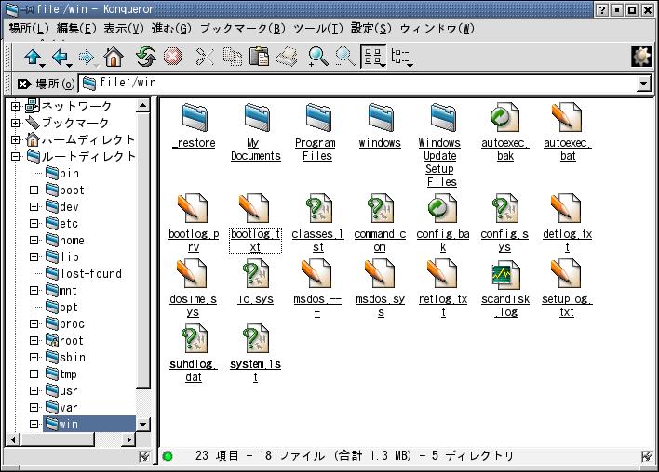This screenshot has width=659, height=472.
Task: Collapse the ルートディレクトリ tree node
Action: click(x=16, y=157)
